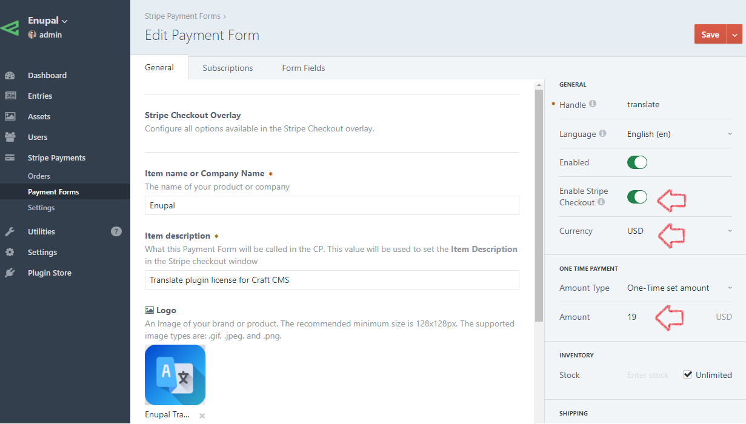Click the Stripe Checkout Overlay heading text
Screen dimensions: 746x424
pyautogui.click(x=193, y=115)
